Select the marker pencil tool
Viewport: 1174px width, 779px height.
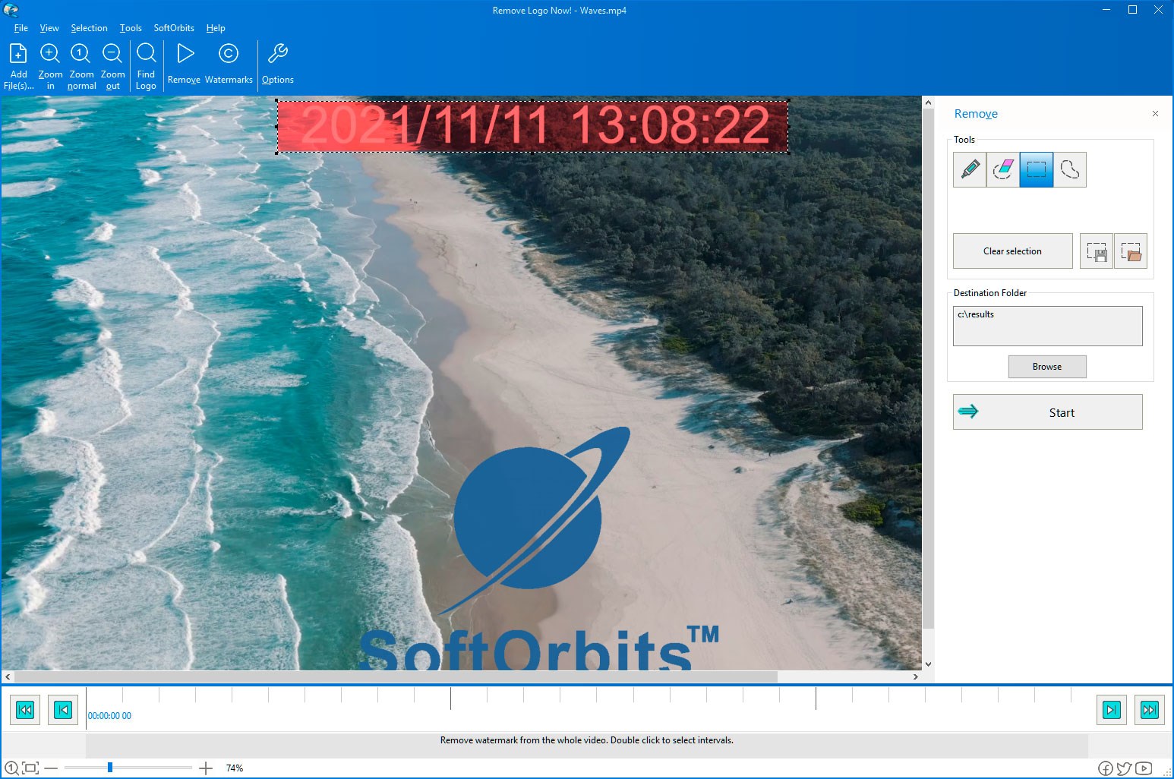970,169
